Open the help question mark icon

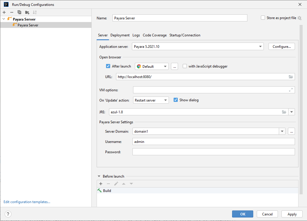8,214
